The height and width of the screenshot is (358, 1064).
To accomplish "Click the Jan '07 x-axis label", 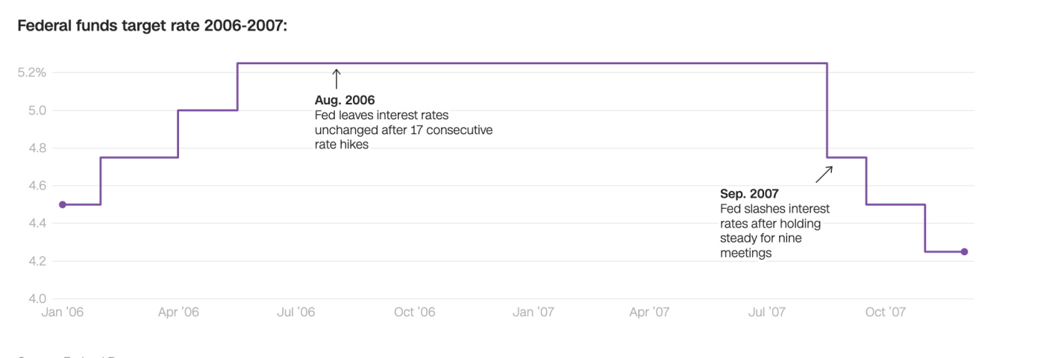I will 533,313.
